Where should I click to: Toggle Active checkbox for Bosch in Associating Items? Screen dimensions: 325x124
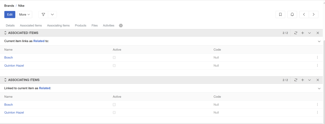pos(114,105)
